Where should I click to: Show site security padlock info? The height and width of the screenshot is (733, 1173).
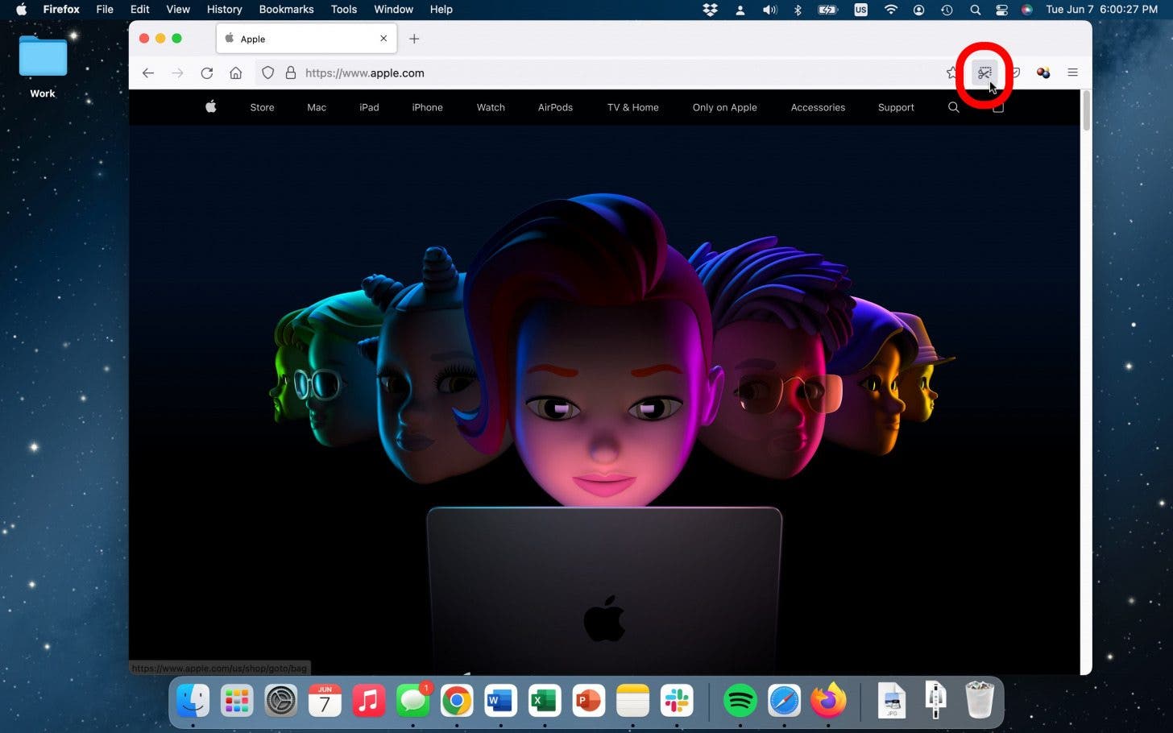[291, 73]
